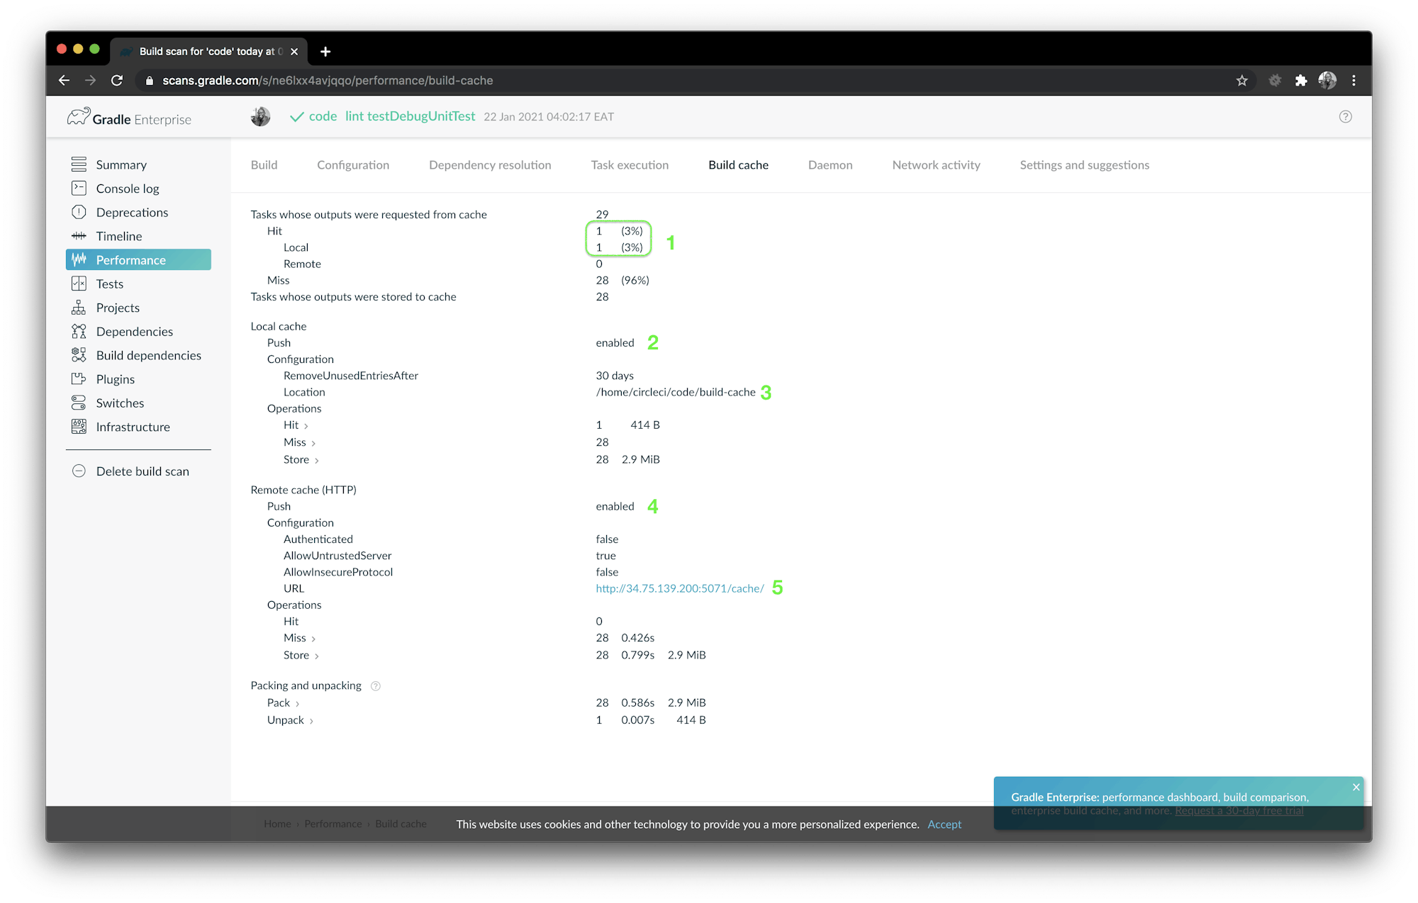
Task: Click the help question mark icon
Action: (x=1345, y=116)
